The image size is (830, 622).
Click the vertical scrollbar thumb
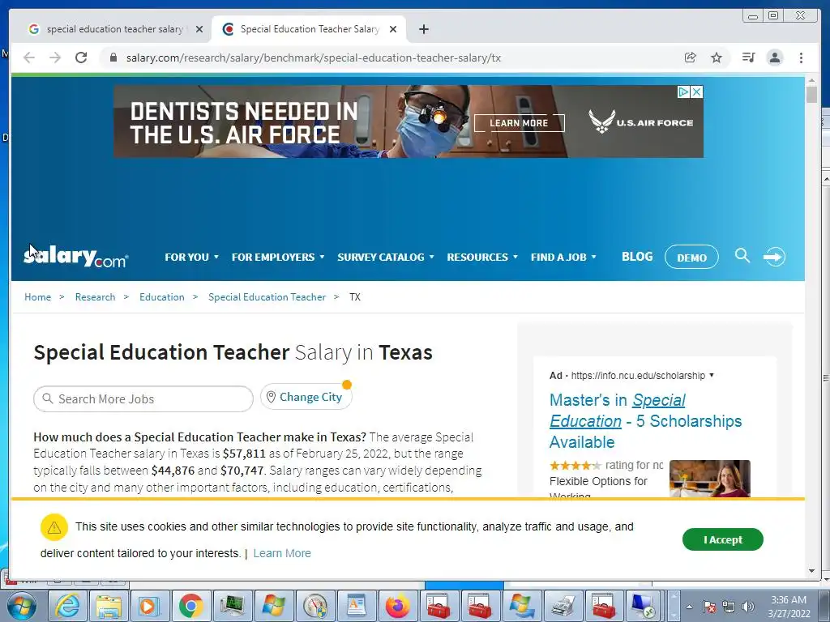pos(811,96)
